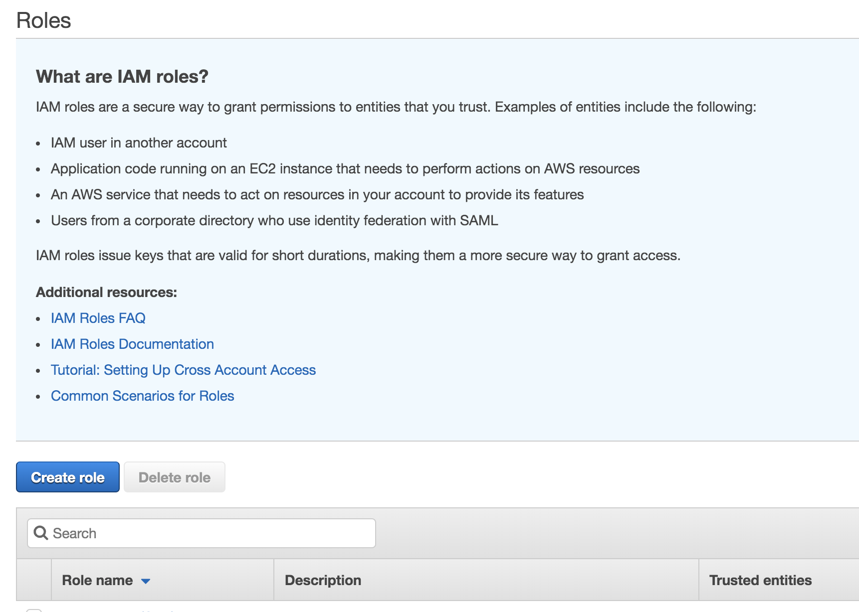Click the 'IAM user in another account' bullet
Viewport: 859px width, 612px height.
click(x=139, y=143)
